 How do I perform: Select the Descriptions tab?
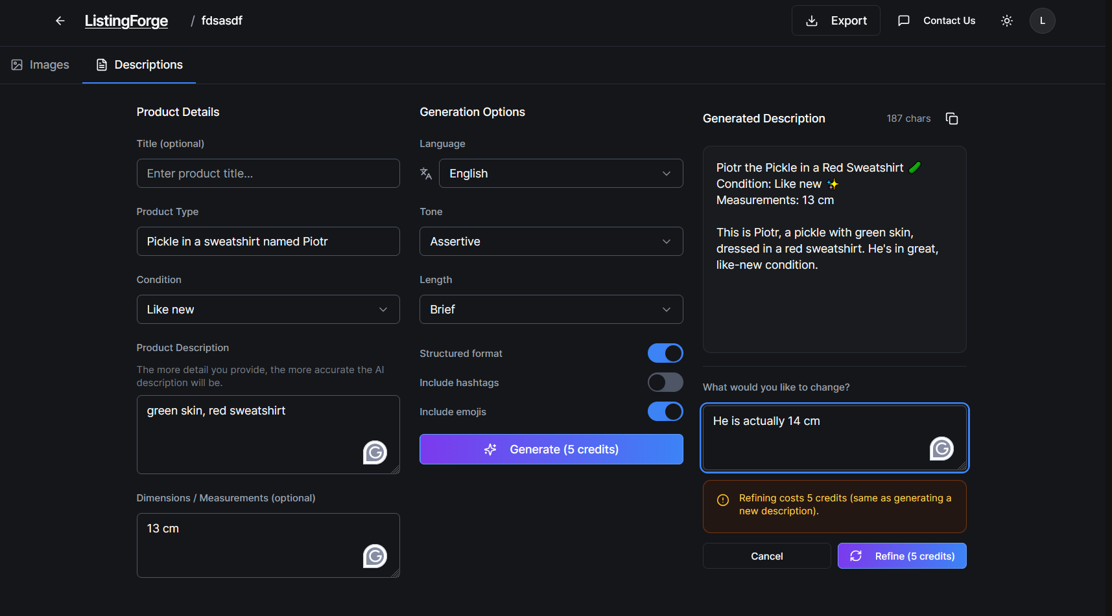click(139, 65)
